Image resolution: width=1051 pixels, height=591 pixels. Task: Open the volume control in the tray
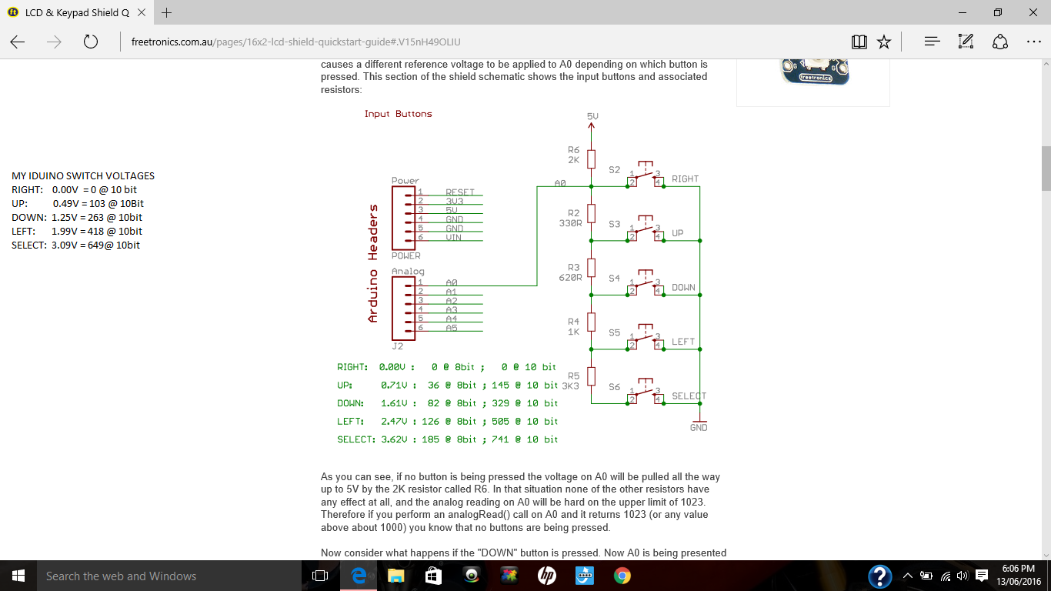point(963,576)
